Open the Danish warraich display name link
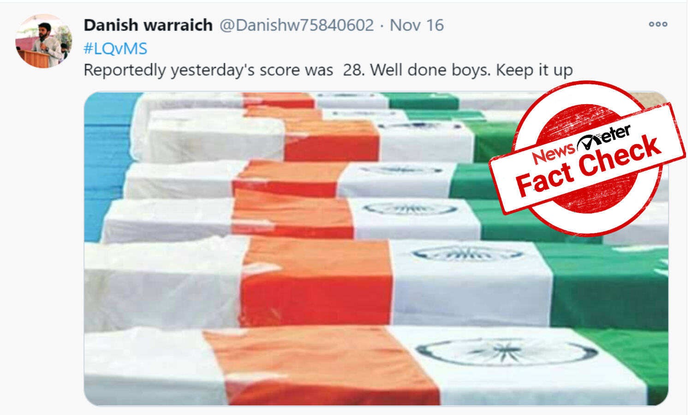The image size is (692, 415). click(x=148, y=25)
